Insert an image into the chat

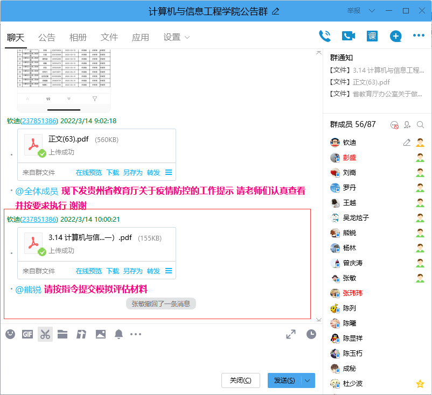[x=100, y=334]
